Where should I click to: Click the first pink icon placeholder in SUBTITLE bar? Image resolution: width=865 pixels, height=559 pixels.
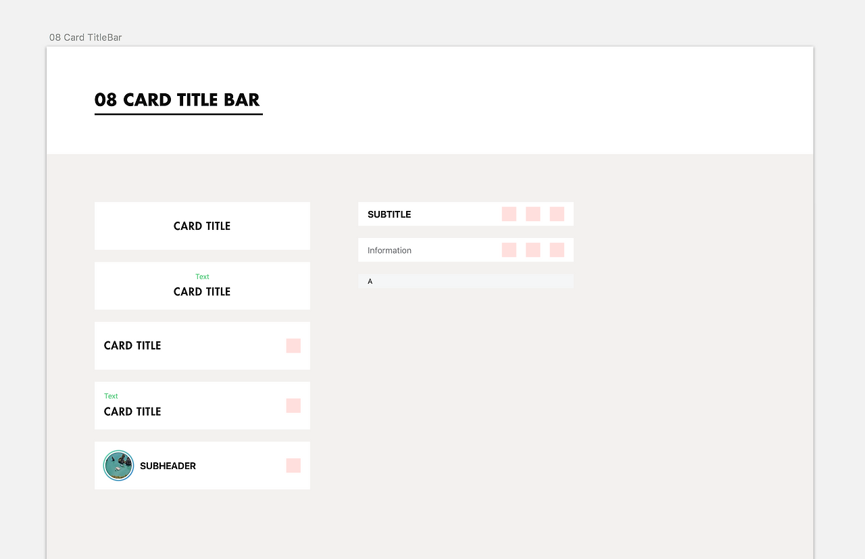pyautogui.click(x=509, y=214)
